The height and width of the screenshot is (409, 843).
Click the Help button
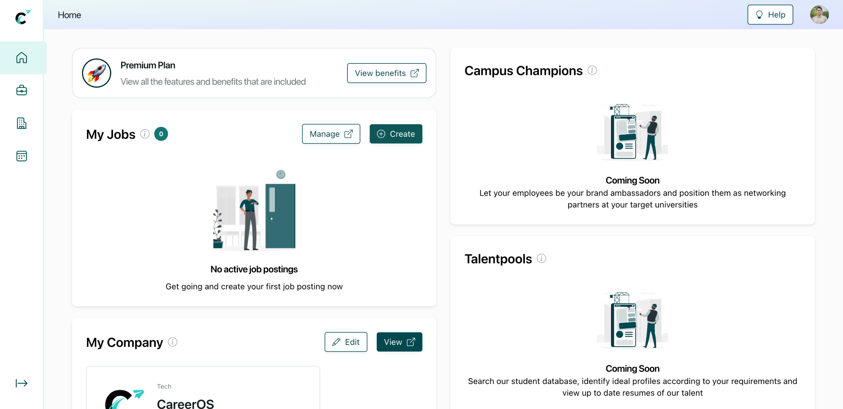(x=770, y=15)
